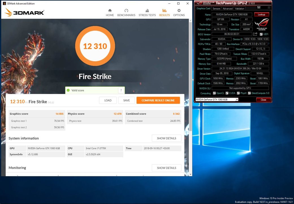This screenshot has height=204, width=294.
Task: Click the Memory Size 6144 MB value
Action: coord(221,64)
